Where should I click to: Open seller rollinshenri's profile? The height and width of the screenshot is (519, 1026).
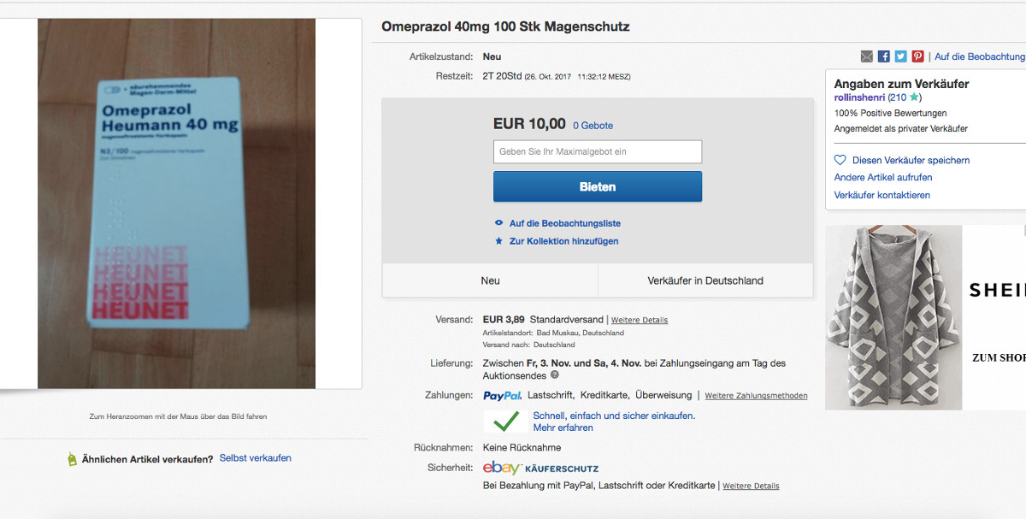coord(859,97)
